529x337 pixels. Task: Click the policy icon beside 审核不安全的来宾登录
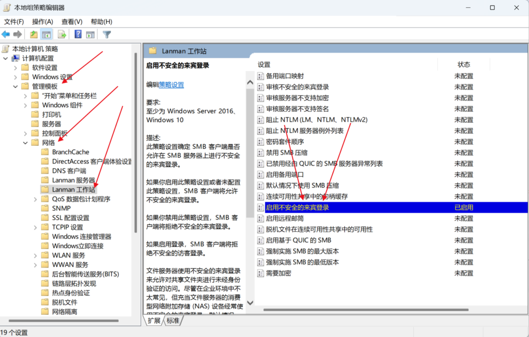(x=260, y=87)
